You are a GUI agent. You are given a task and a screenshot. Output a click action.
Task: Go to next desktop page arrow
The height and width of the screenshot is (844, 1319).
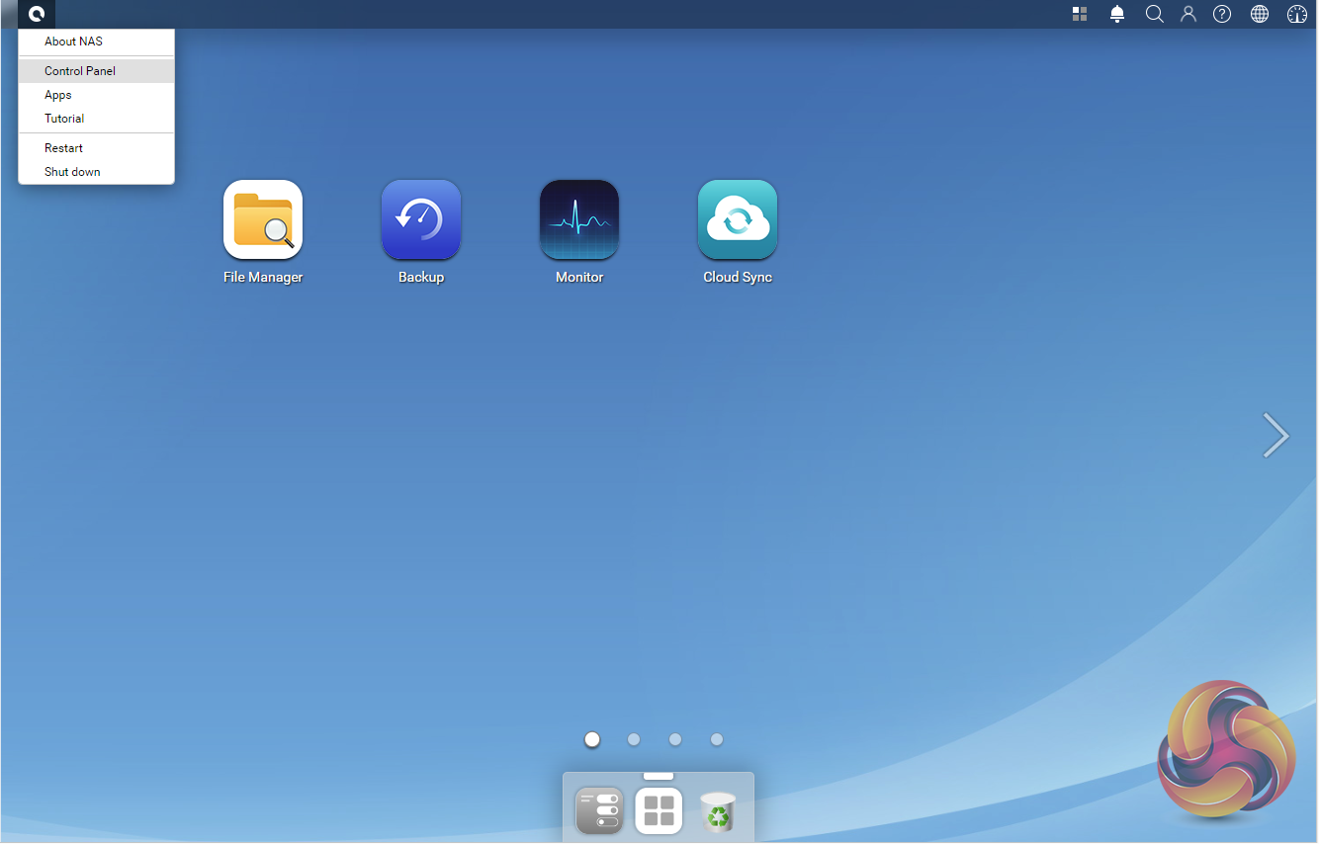1276,435
